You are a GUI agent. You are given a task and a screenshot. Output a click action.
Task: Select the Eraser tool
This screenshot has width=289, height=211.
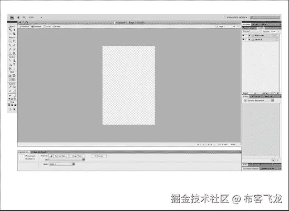tap(14, 49)
